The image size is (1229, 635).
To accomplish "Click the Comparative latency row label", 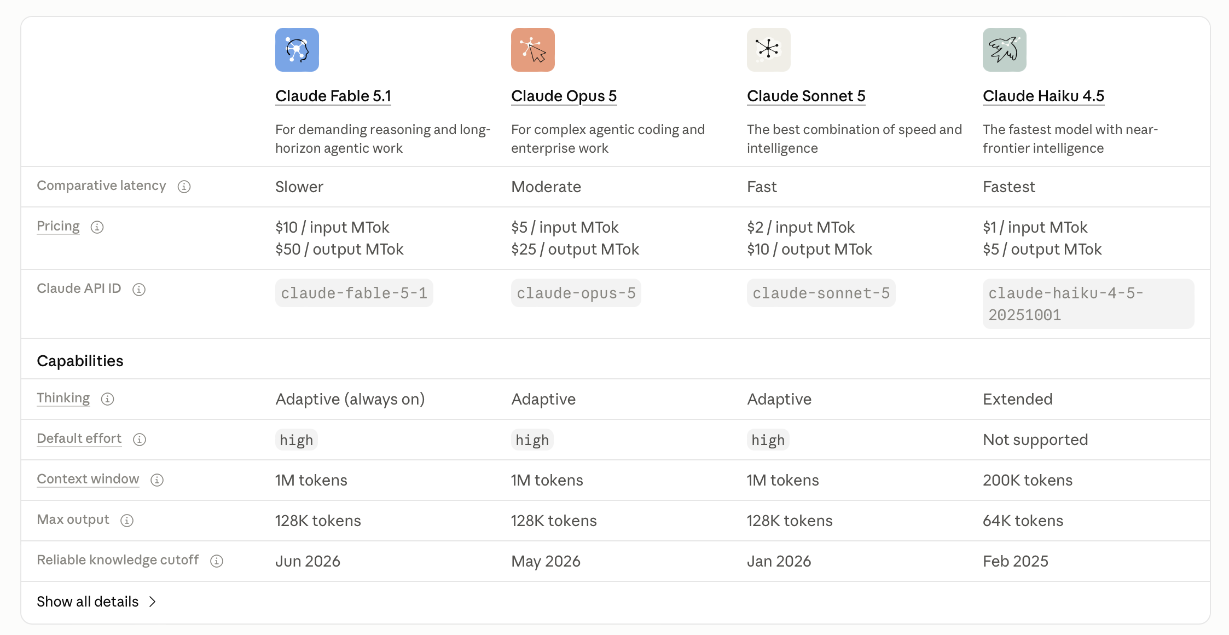I will [x=101, y=186].
